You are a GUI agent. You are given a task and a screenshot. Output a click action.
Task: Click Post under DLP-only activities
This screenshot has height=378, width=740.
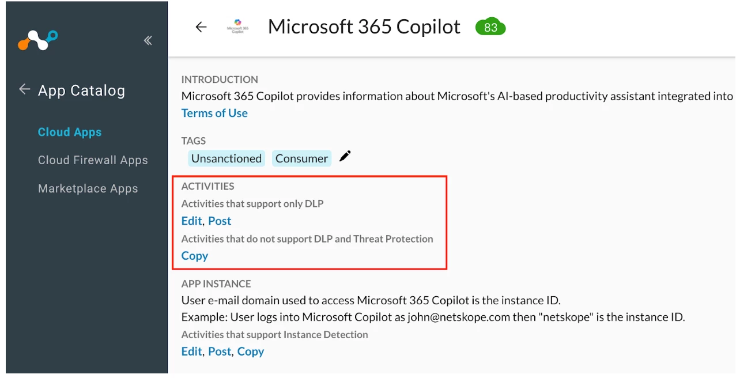click(x=220, y=221)
